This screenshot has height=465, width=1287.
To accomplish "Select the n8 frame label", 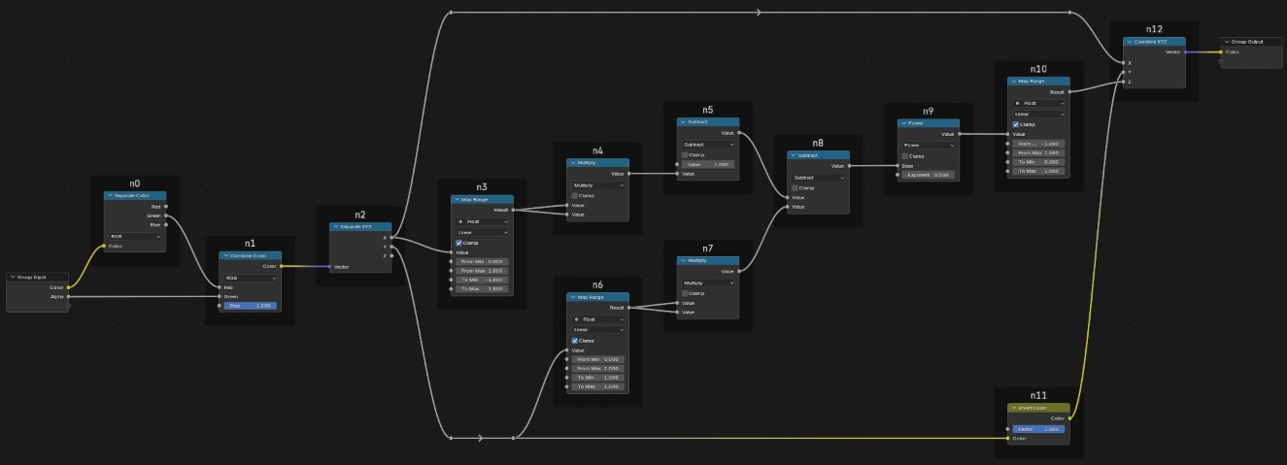I will pos(818,143).
